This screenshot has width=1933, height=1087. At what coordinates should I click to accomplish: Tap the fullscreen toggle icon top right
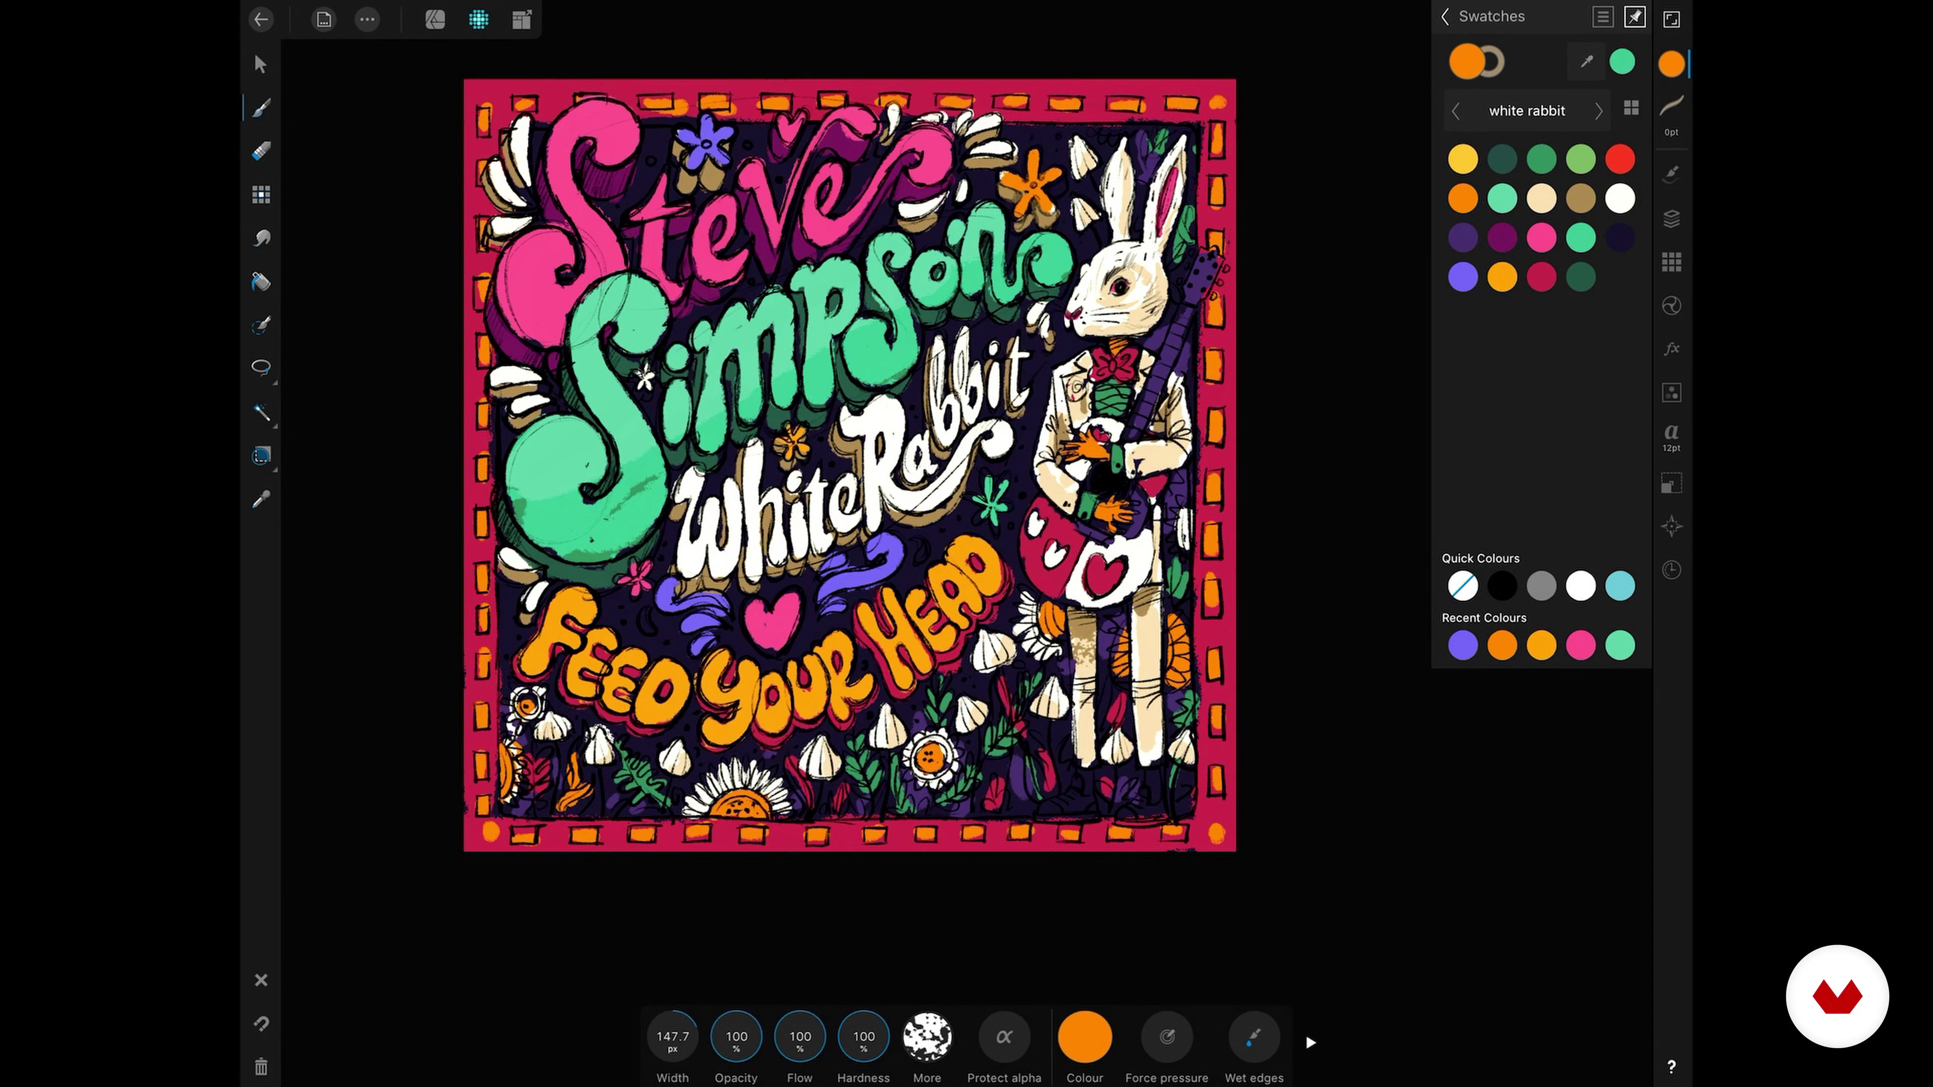(x=1671, y=20)
